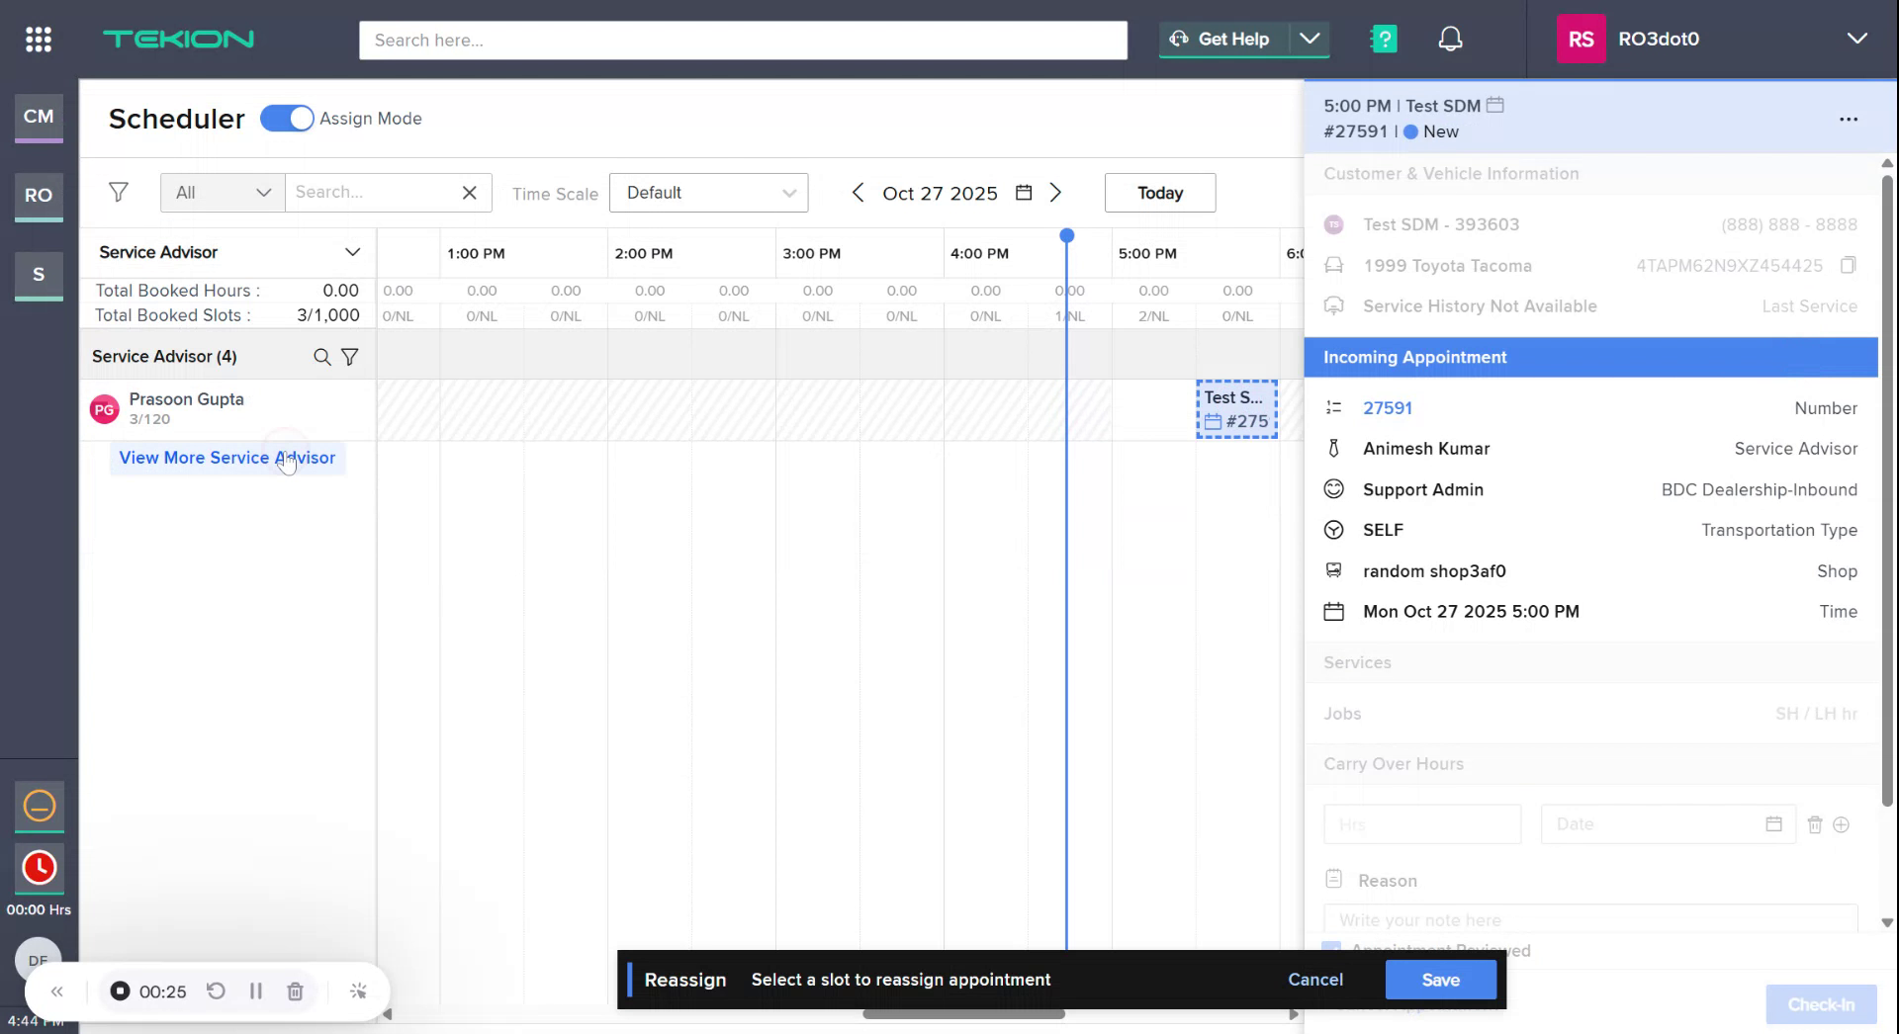Viewport: 1899px width, 1034px height.
Task: Open View More Service Advisor link
Action: (x=226, y=458)
